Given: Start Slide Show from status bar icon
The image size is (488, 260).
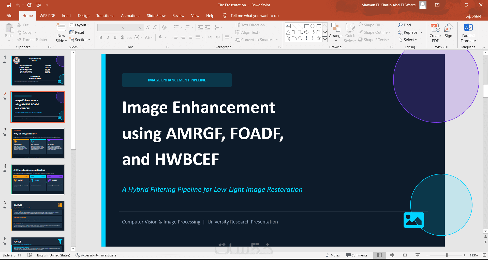Looking at the screenshot, I should pyautogui.click(x=418, y=255).
